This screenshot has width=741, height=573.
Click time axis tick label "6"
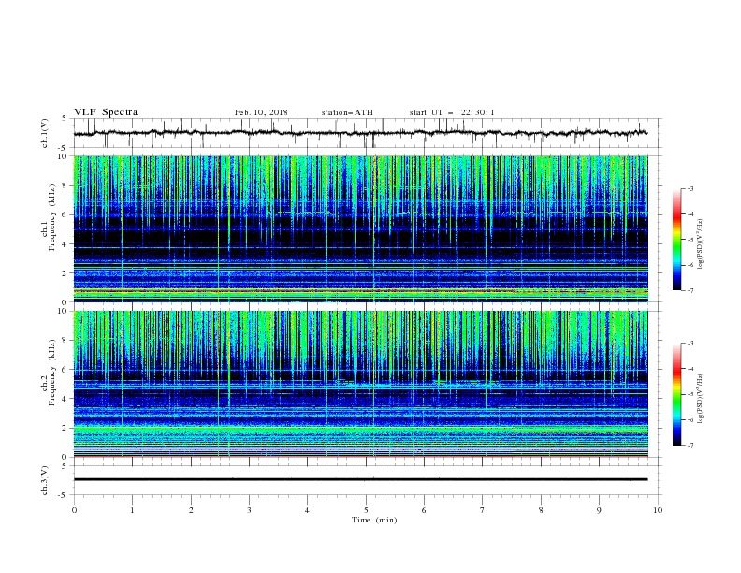tap(425, 510)
